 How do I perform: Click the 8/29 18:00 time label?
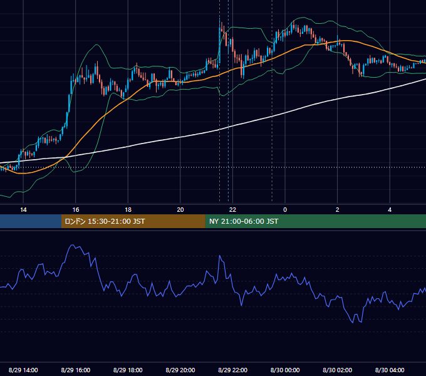pos(128,370)
